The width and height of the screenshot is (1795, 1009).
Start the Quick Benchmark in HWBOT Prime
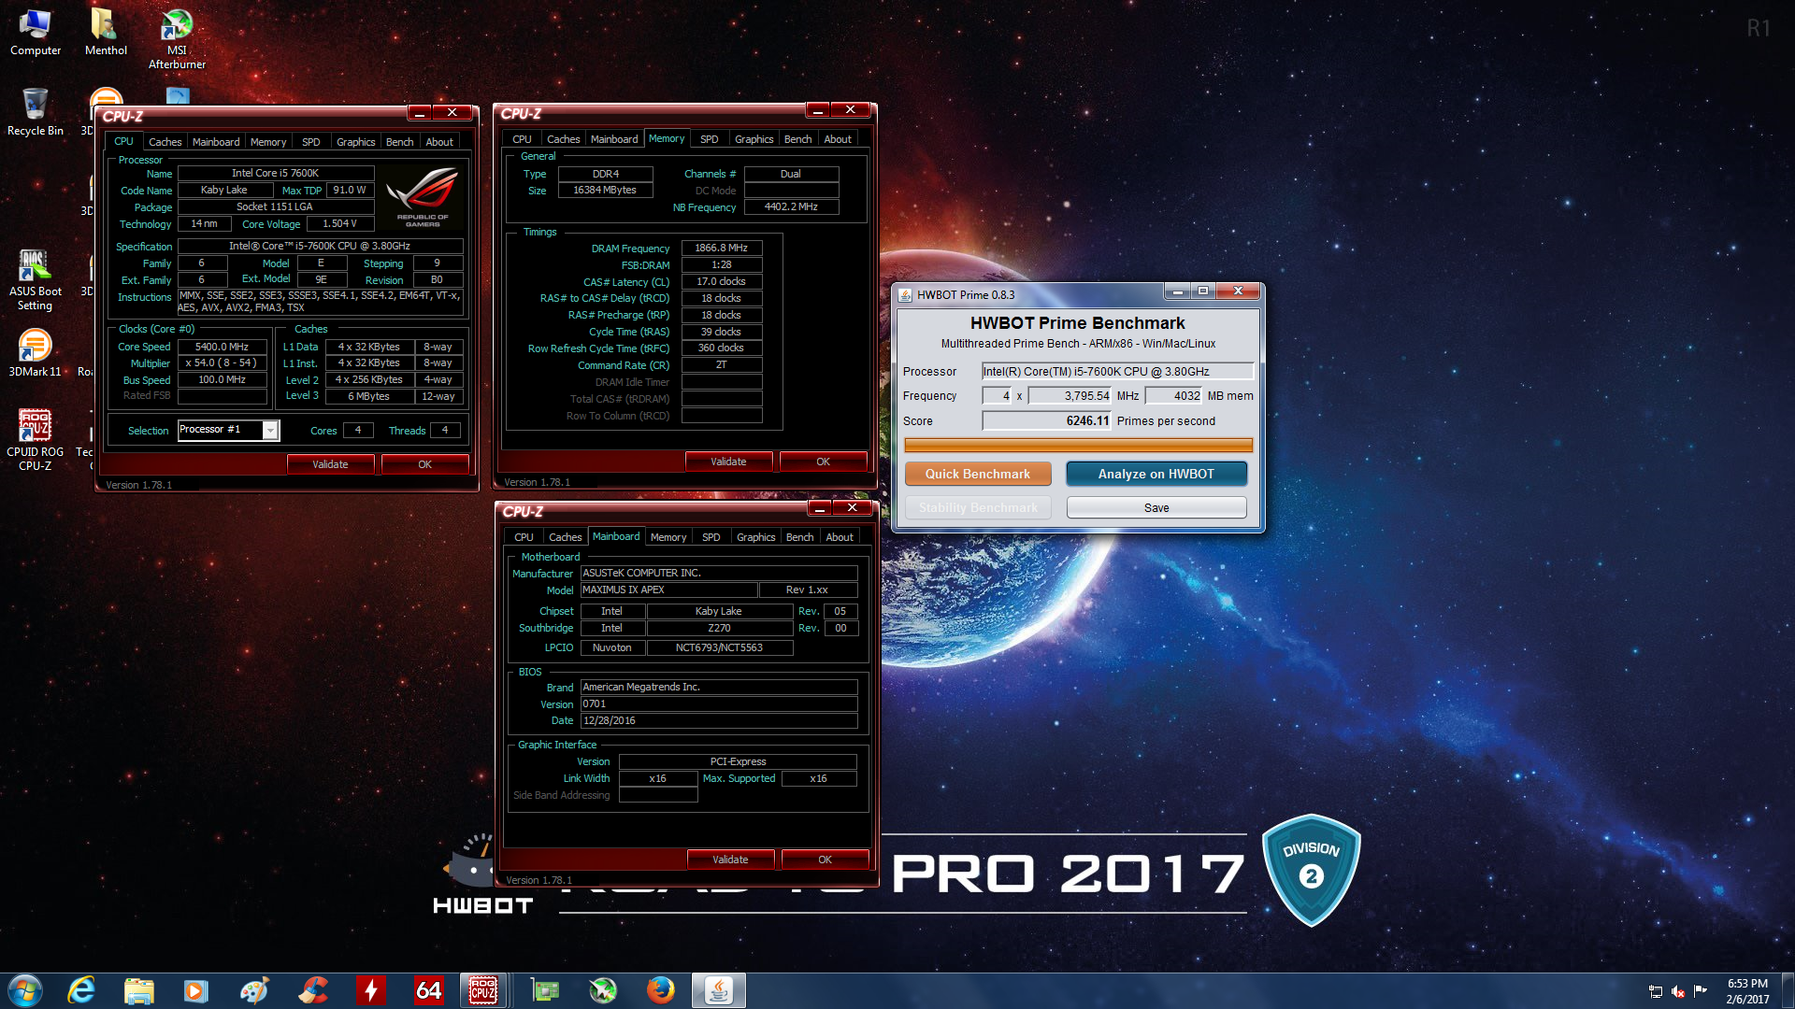[978, 474]
